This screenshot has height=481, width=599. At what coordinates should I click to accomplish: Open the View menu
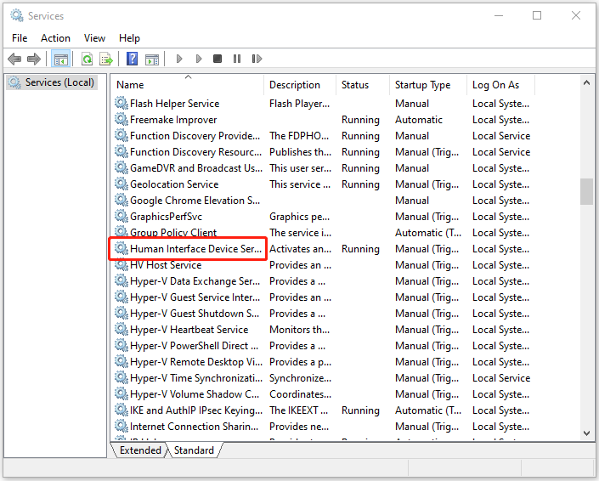[x=94, y=38]
